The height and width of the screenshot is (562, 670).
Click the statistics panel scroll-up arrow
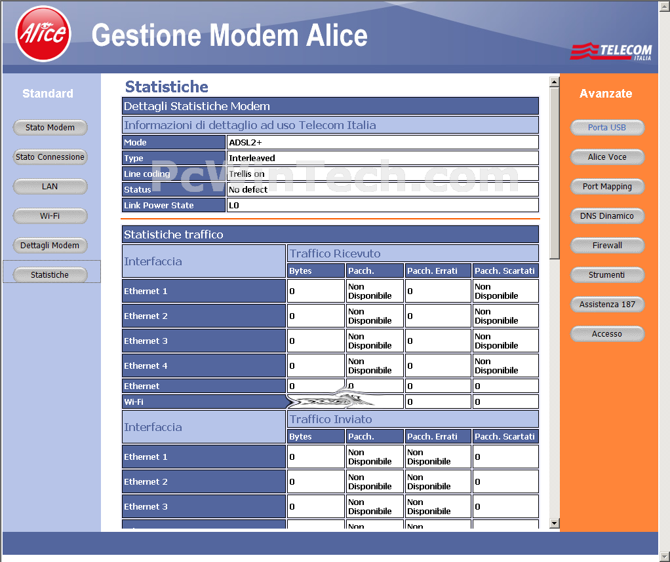[x=554, y=82]
